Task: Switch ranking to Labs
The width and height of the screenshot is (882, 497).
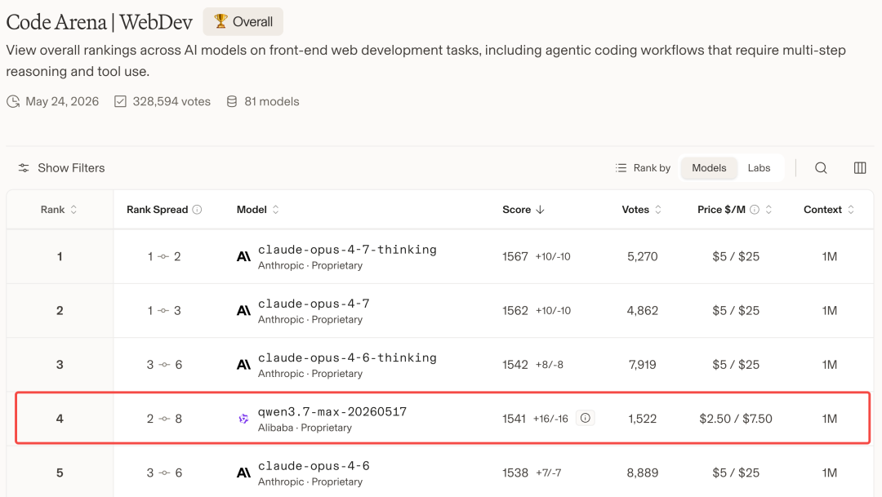Action: 759,168
